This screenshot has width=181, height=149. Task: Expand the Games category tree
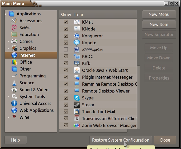pyautogui.click(x=8, y=41)
